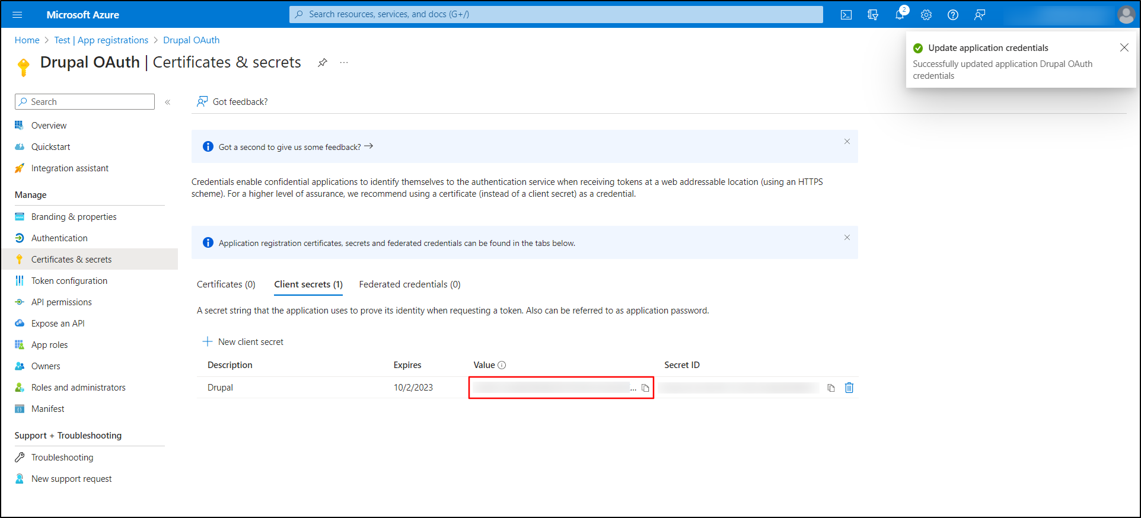Go to Home breadcrumb
The image size is (1141, 518).
[x=27, y=40]
